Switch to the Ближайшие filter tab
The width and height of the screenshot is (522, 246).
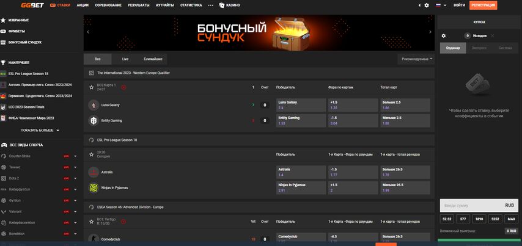coord(153,59)
